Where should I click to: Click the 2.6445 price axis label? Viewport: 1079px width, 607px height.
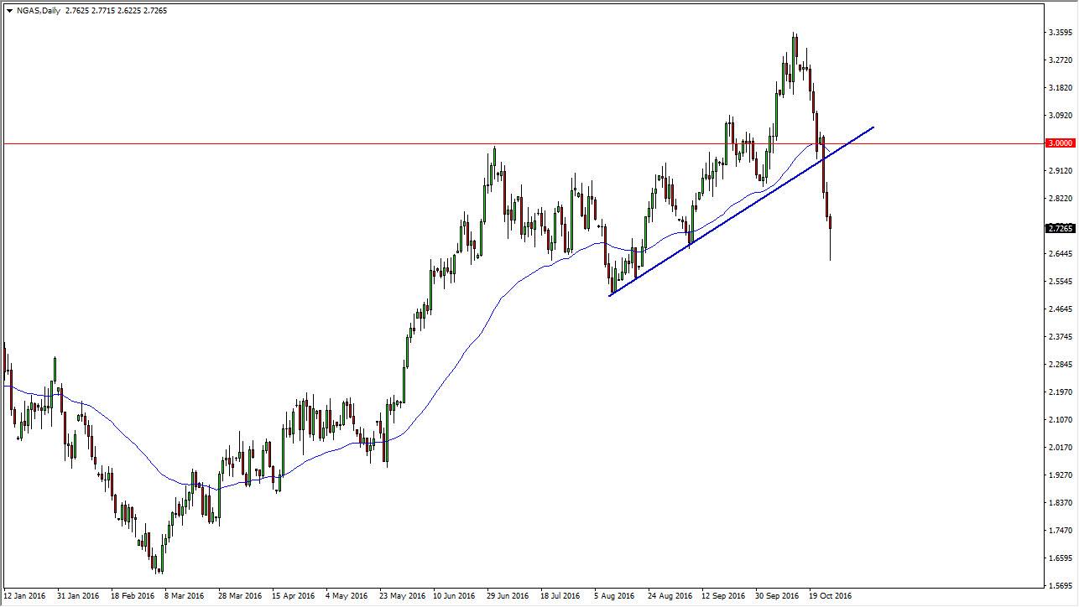point(1061,254)
